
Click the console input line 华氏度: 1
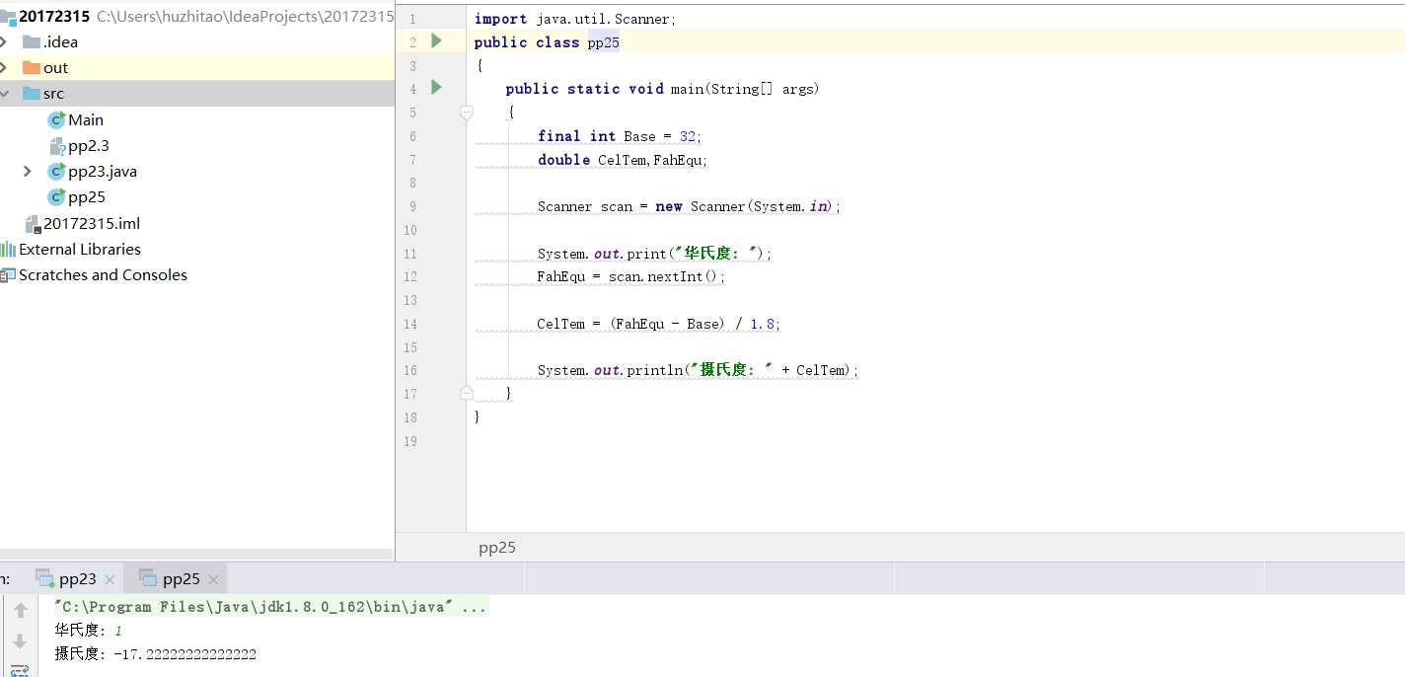(x=89, y=631)
